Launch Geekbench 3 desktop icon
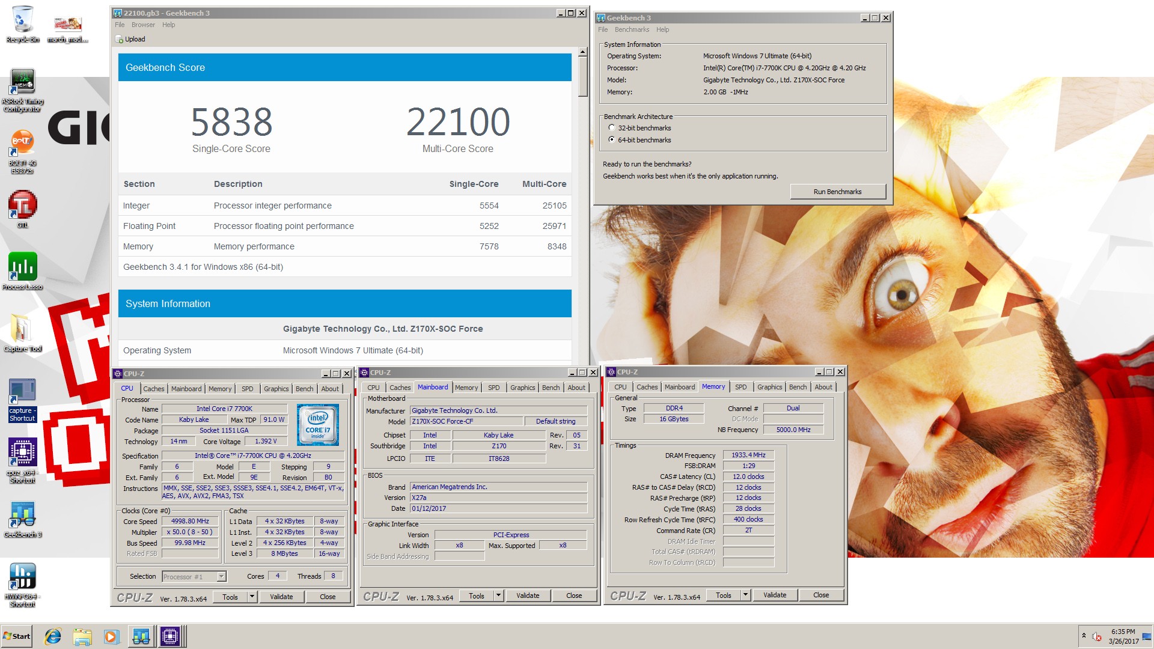The image size is (1154, 649). pyautogui.click(x=22, y=518)
